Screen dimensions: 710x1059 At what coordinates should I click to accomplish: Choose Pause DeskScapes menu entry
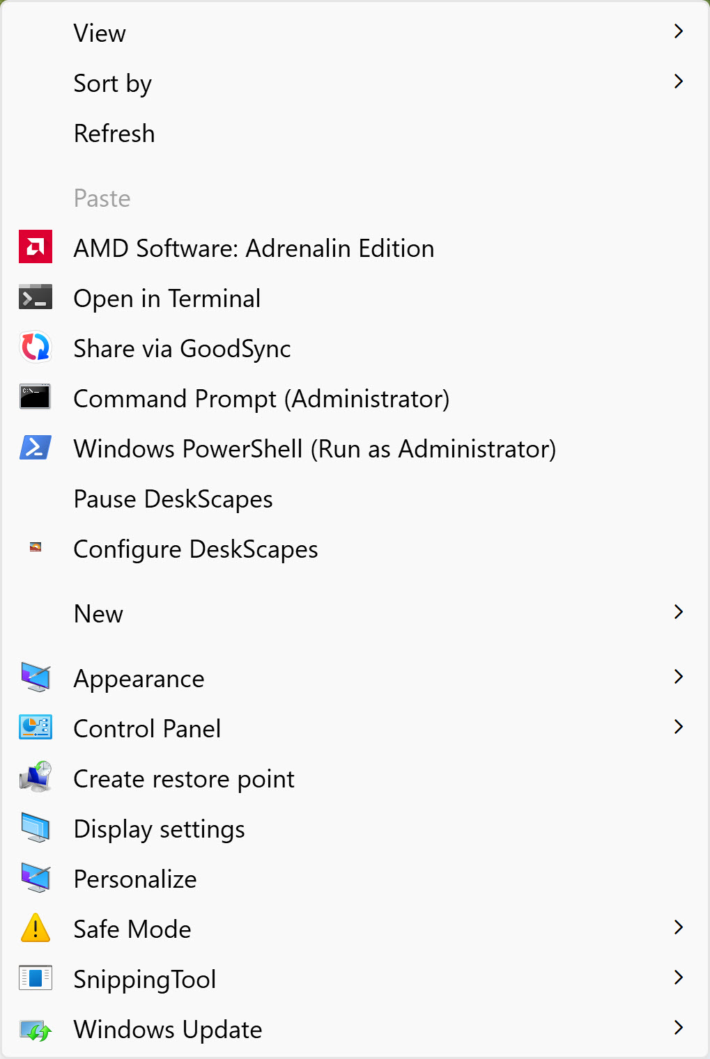[173, 499]
